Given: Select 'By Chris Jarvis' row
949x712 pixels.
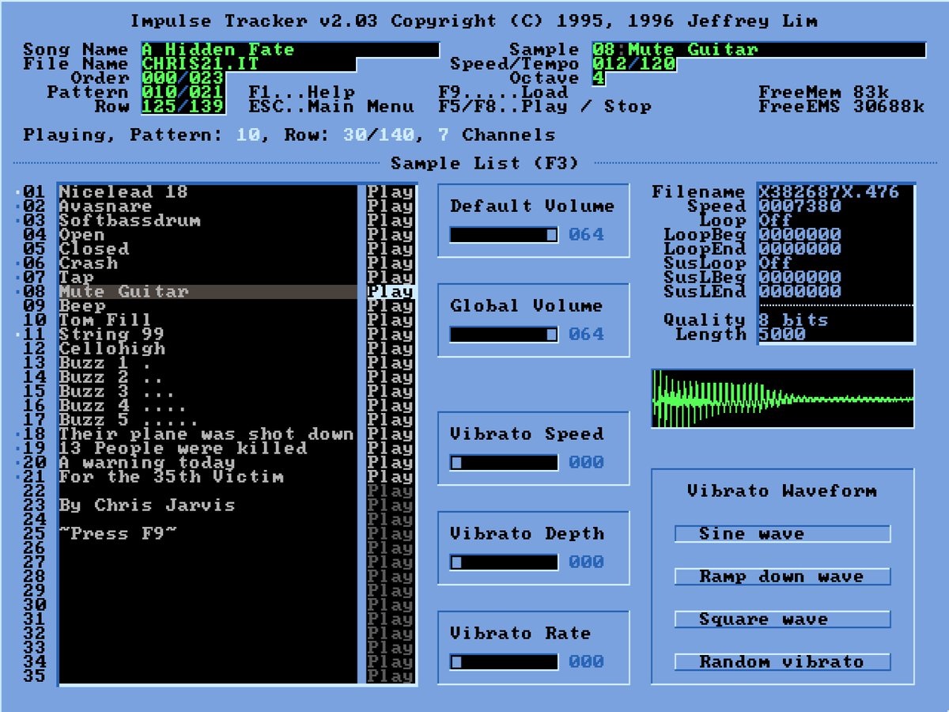Looking at the screenshot, I should 208,506.
